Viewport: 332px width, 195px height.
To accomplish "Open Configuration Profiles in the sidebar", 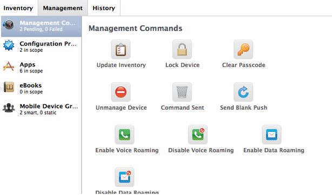I will 41,46.
